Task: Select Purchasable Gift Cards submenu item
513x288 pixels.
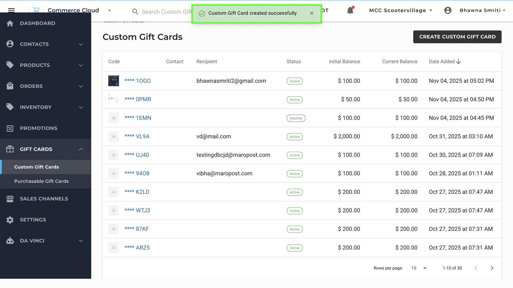Action: (41, 181)
